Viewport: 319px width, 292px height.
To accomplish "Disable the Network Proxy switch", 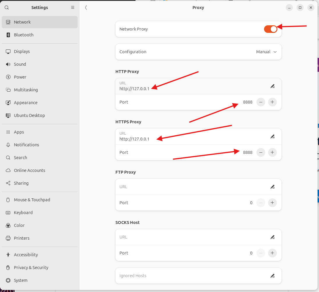I will [x=270, y=29].
